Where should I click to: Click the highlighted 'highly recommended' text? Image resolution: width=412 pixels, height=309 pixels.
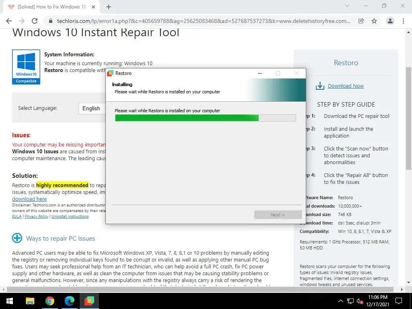[x=62, y=185]
